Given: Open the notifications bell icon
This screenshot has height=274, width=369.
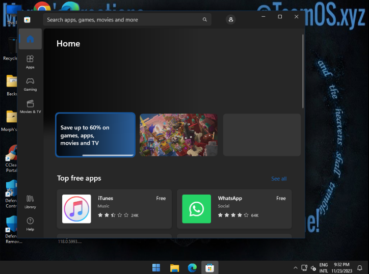Looking at the screenshot, I should tap(360, 268).
